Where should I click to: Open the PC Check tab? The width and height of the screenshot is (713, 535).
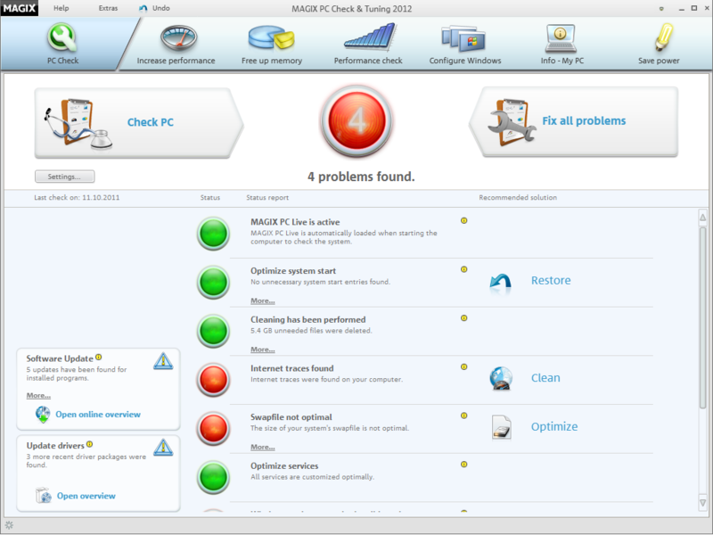(62, 44)
